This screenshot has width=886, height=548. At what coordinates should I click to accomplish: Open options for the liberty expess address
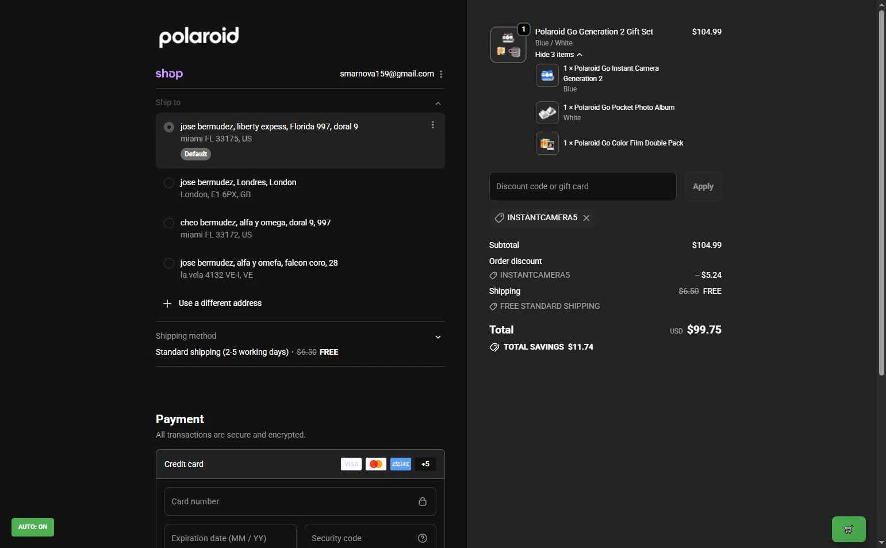[433, 125]
